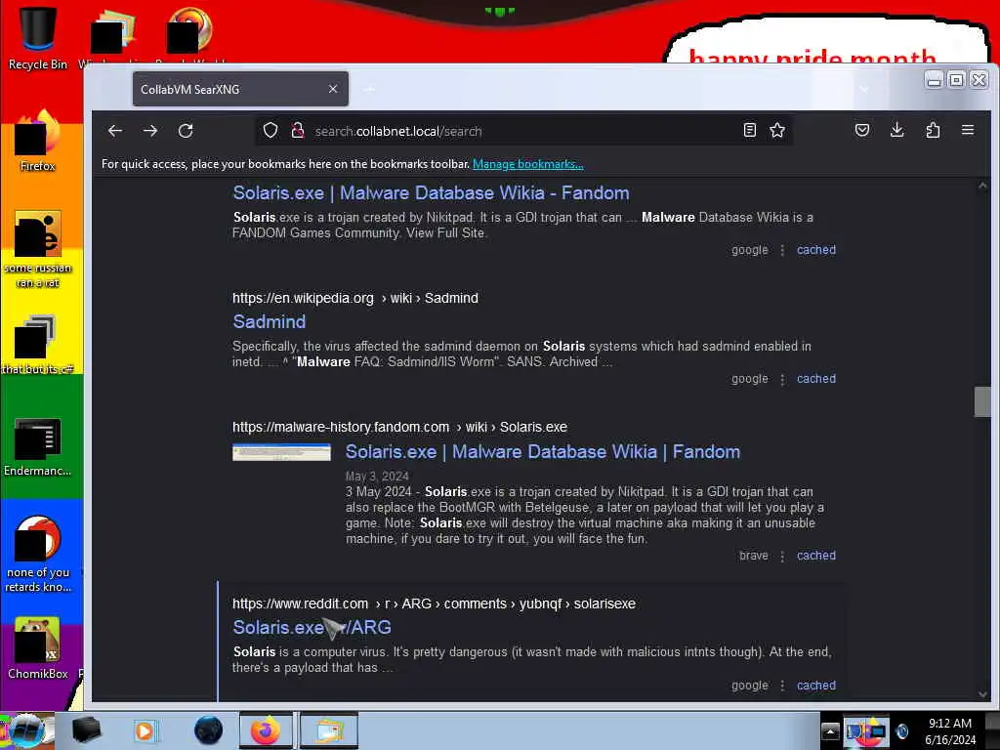Open the media player taskbar icon
1000x750 pixels.
(145, 730)
